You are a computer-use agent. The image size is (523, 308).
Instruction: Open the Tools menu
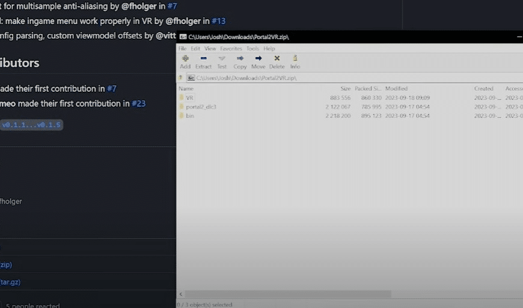252,49
